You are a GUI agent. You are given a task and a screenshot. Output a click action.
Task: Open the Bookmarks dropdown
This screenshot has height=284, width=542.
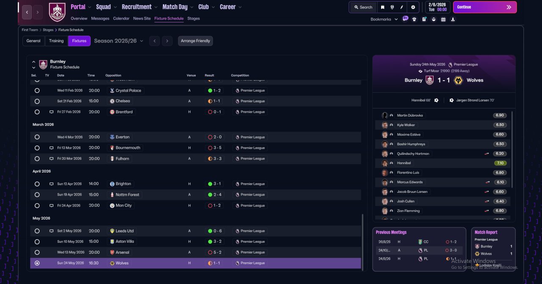click(x=384, y=19)
